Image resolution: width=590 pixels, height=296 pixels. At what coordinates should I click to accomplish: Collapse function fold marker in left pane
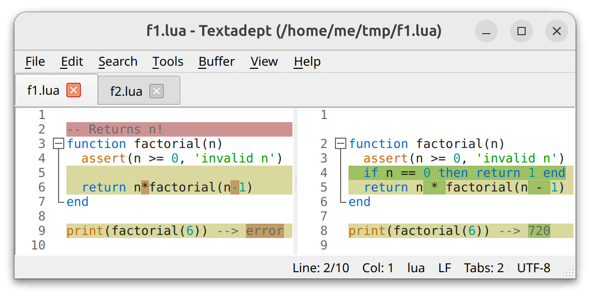[58, 143]
